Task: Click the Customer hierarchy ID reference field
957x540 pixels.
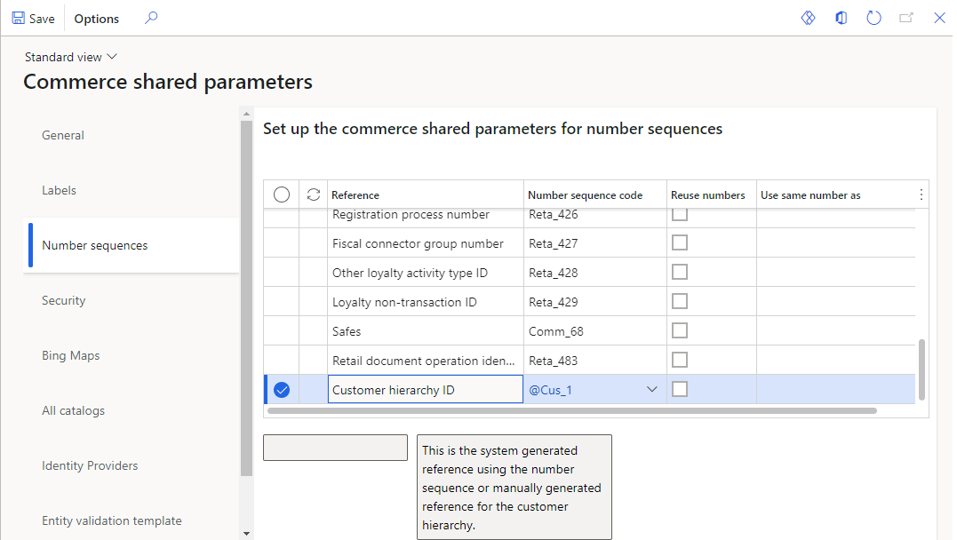Action: coord(425,389)
